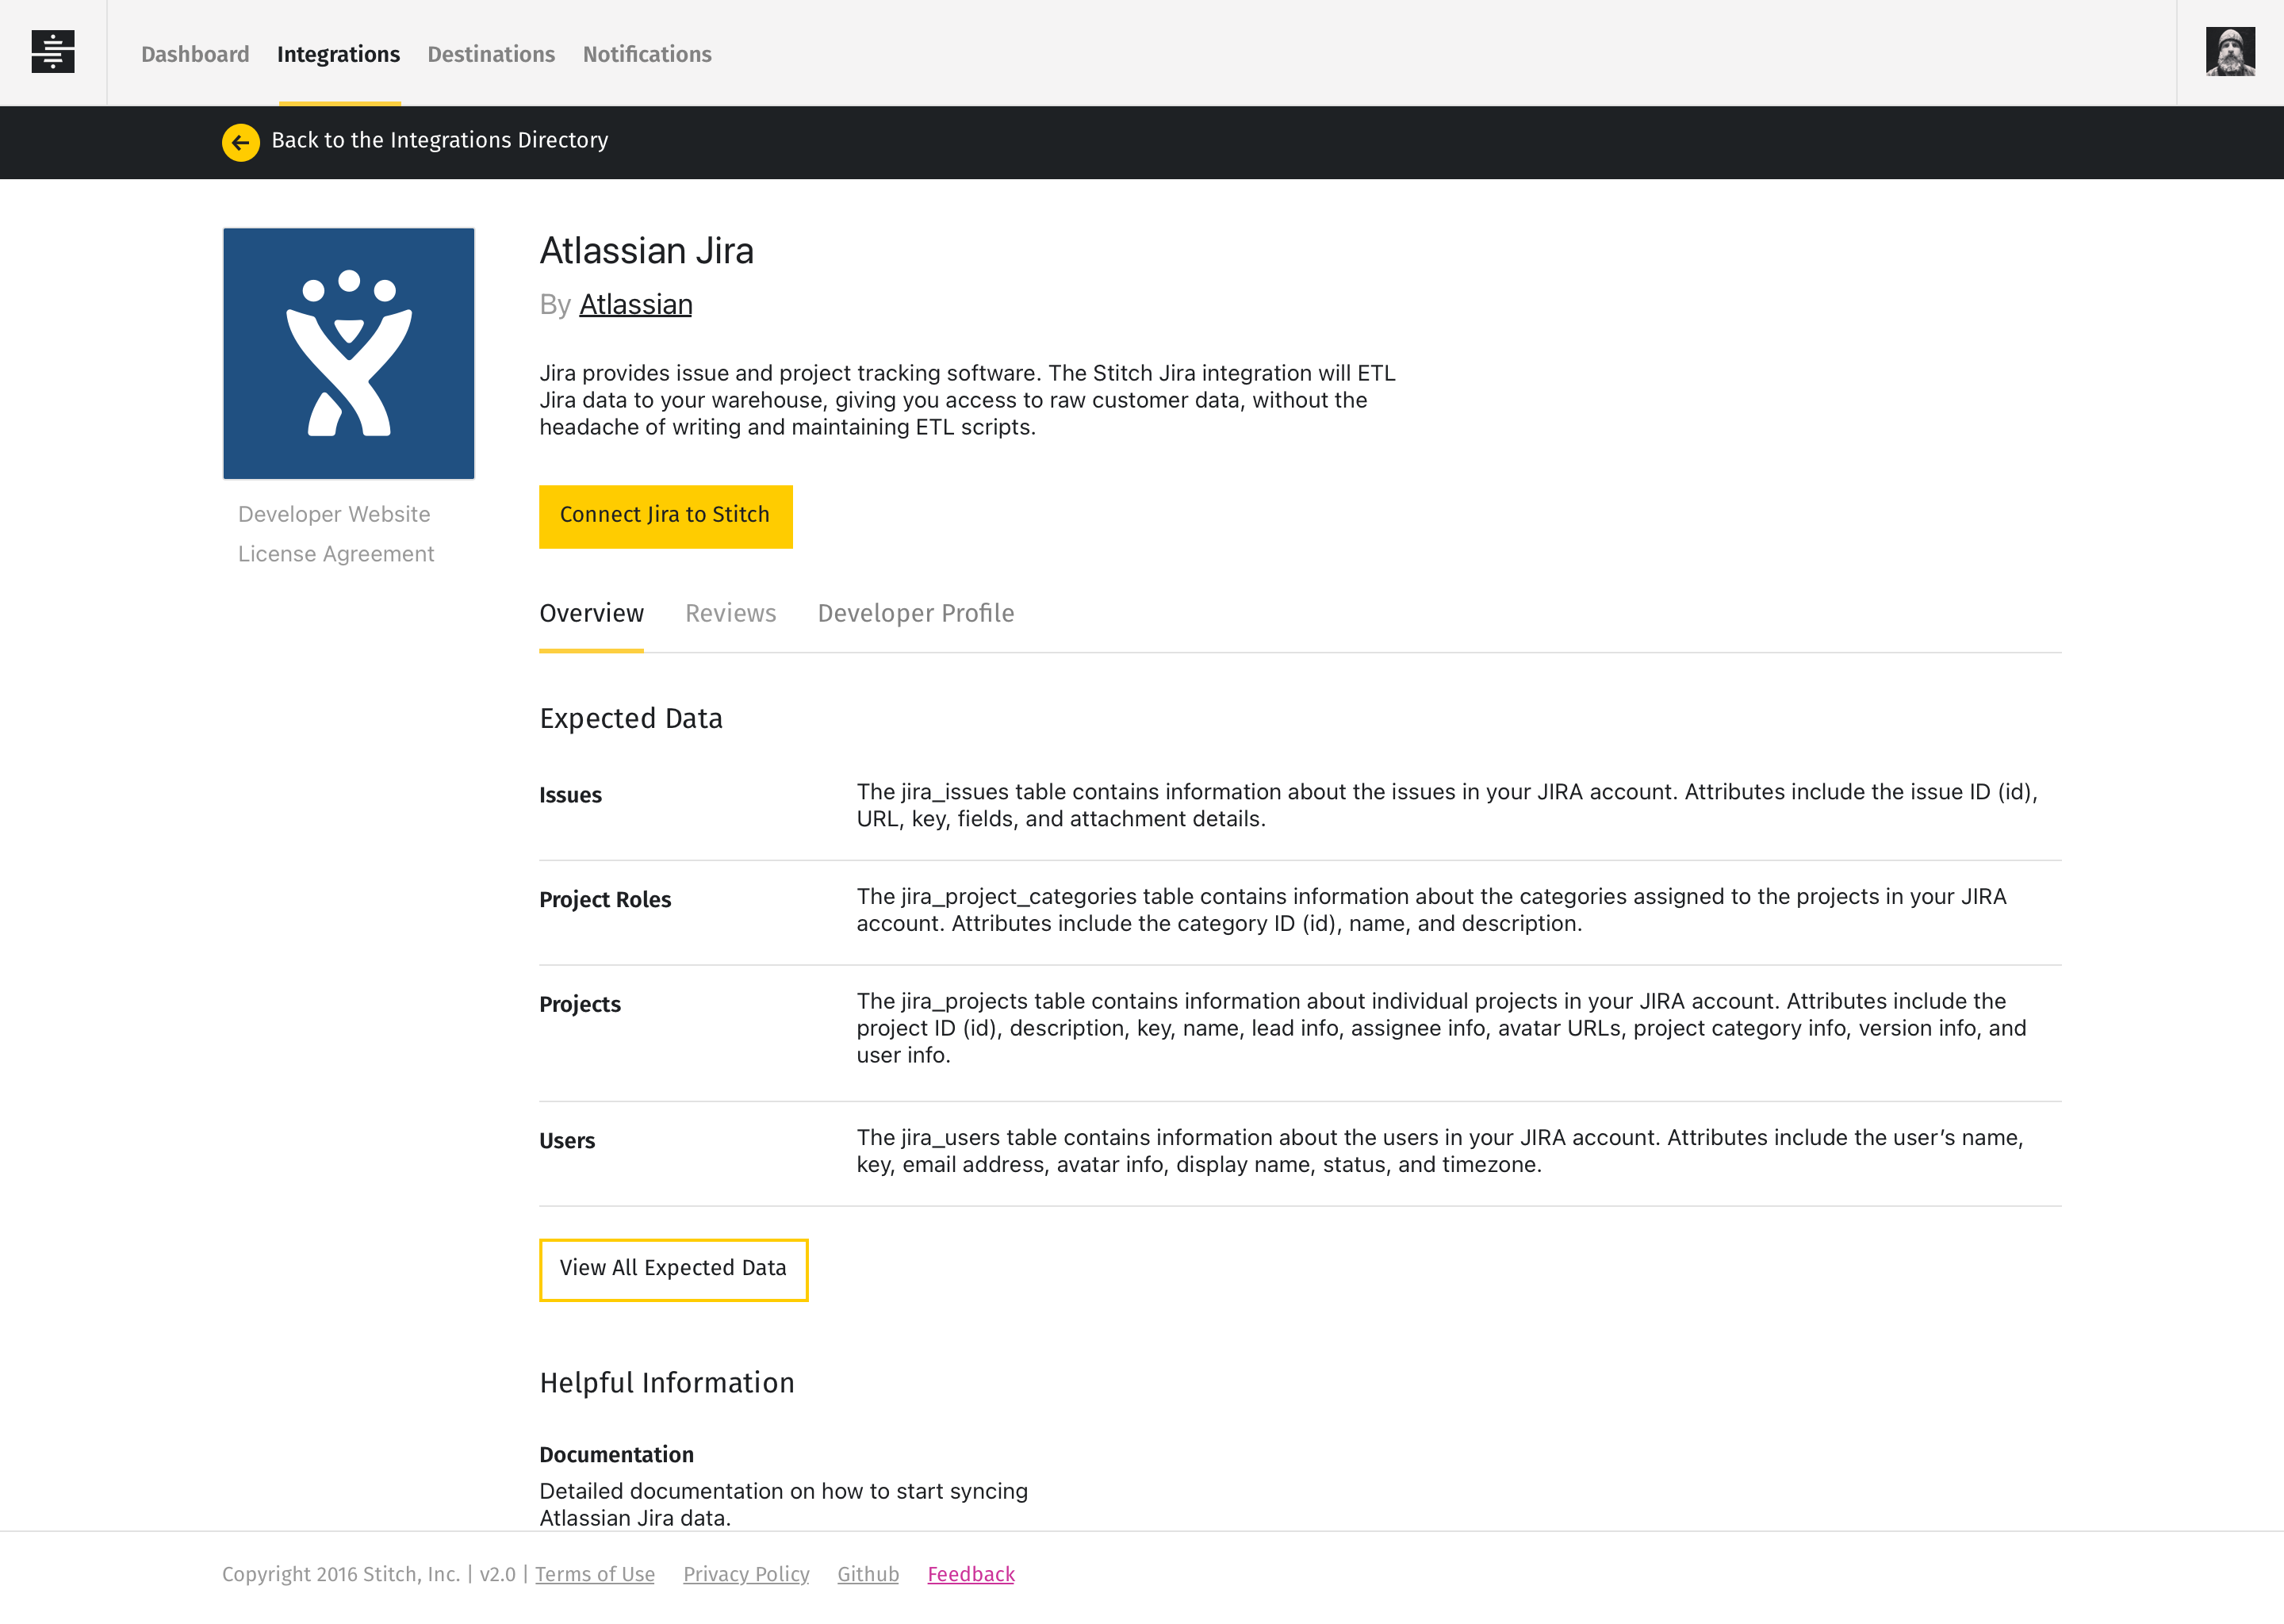Click the jira_project_categories description text
The width and height of the screenshot is (2284, 1624).
1431,910
